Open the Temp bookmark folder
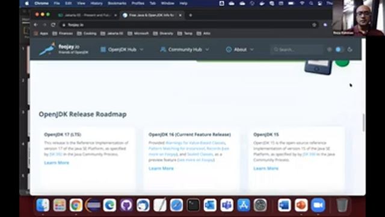The width and height of the screenshot is (385, 217). [185, 34]
